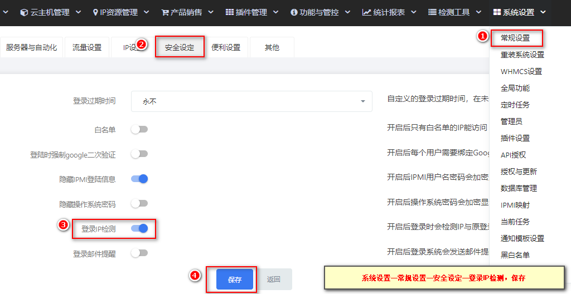Click the 保存 button
Viewport: 571px width, 294px height.
pos(235,280)
